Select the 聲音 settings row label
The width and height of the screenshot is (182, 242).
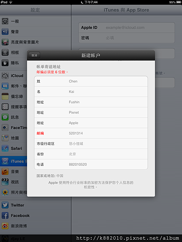click(15, 31)
